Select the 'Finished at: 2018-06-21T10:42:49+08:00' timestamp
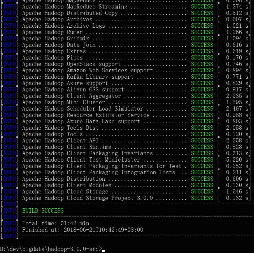 83,230
